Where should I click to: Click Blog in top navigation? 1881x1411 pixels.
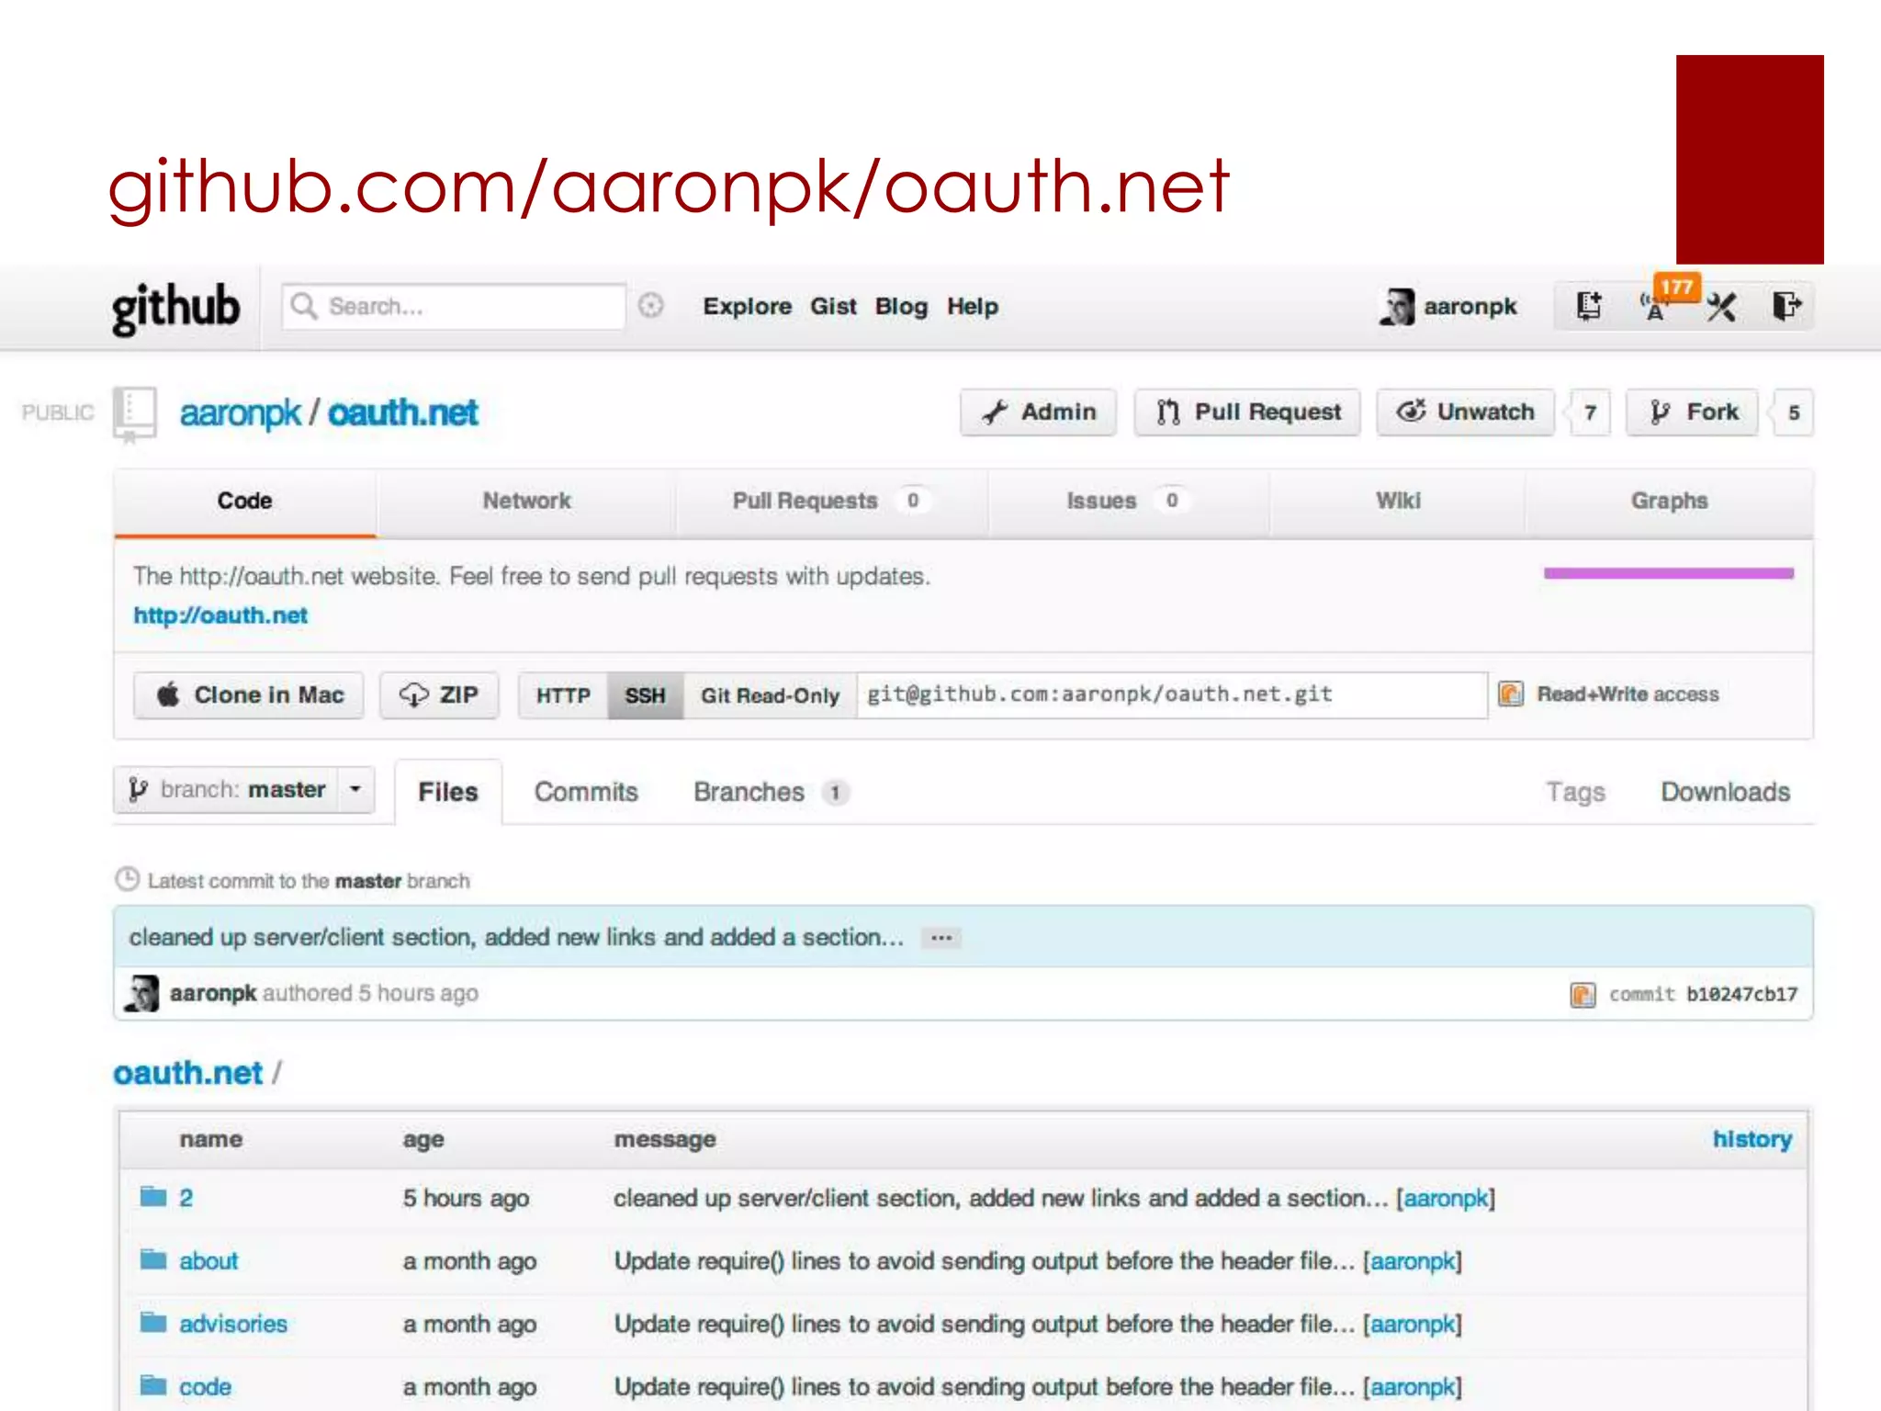coord(901,307)
